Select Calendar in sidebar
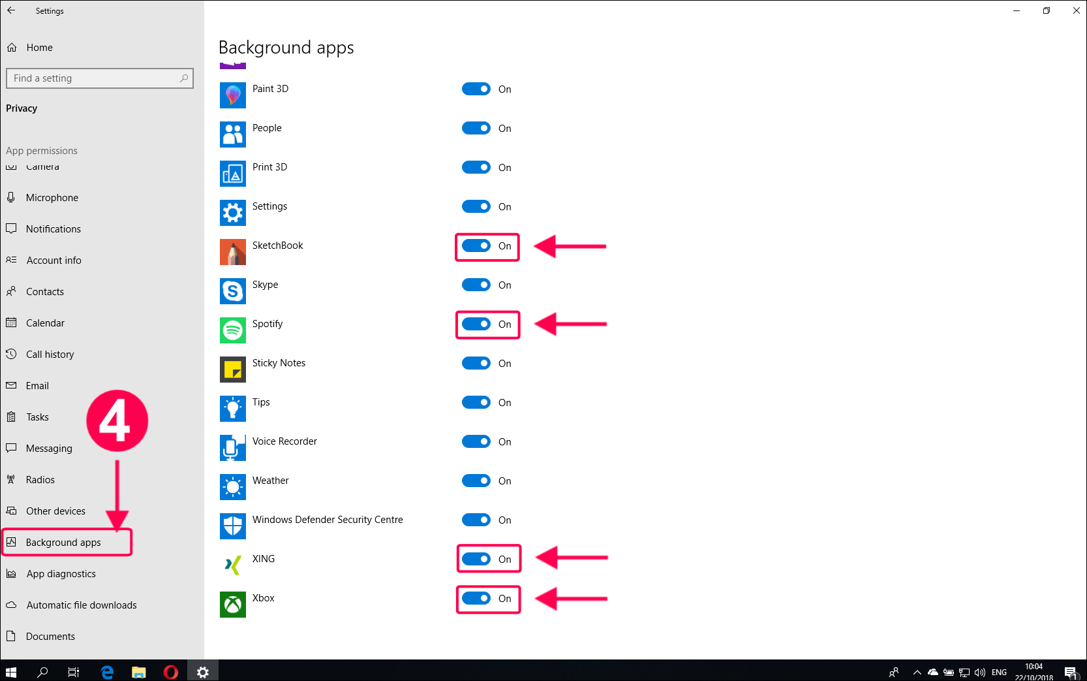Screen dimensions: 1087x681 (x=102, y=323)
